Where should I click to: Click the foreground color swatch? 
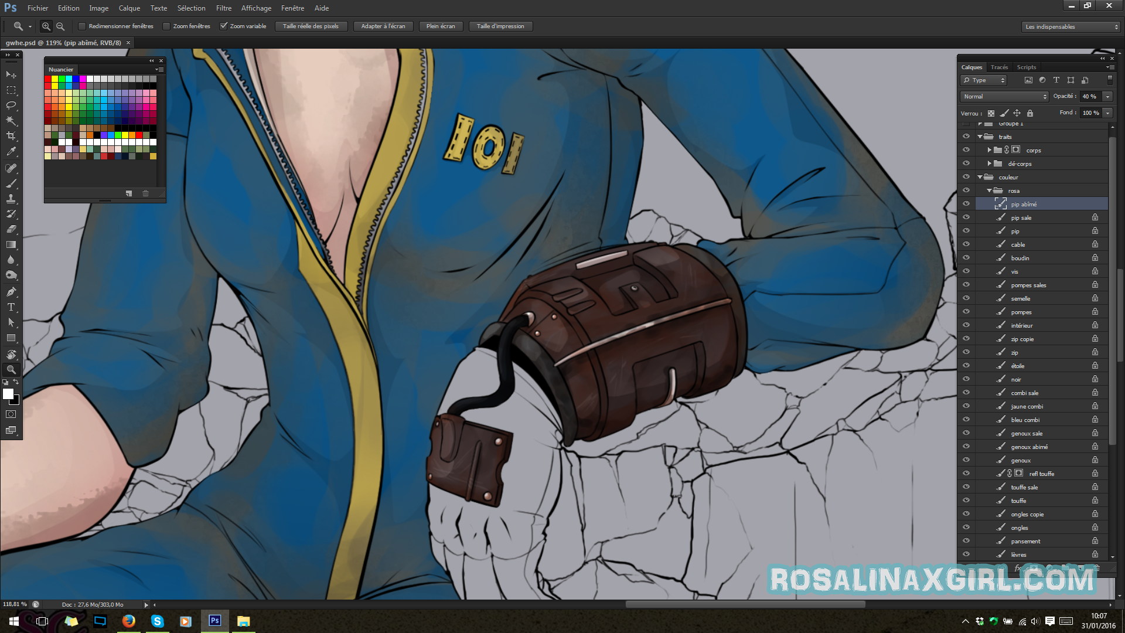[x=8, y=394]
